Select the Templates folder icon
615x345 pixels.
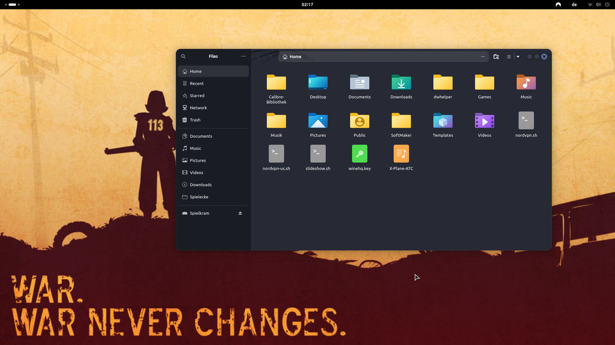coord(443,121)
